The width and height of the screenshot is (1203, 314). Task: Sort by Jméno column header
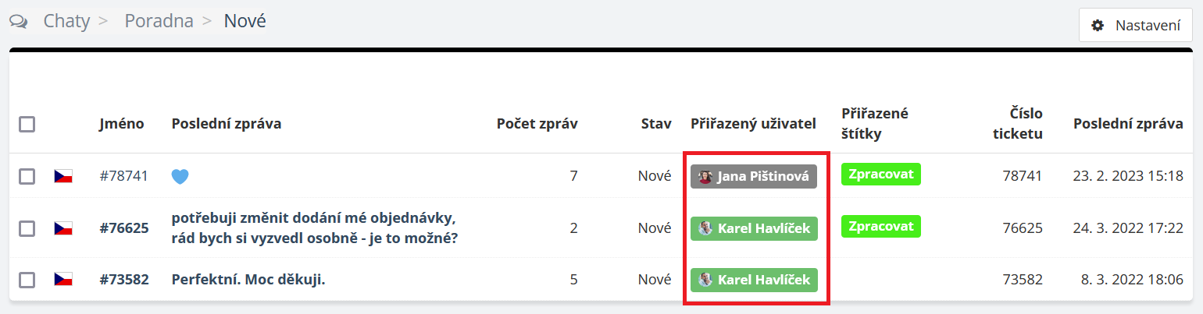121,124
